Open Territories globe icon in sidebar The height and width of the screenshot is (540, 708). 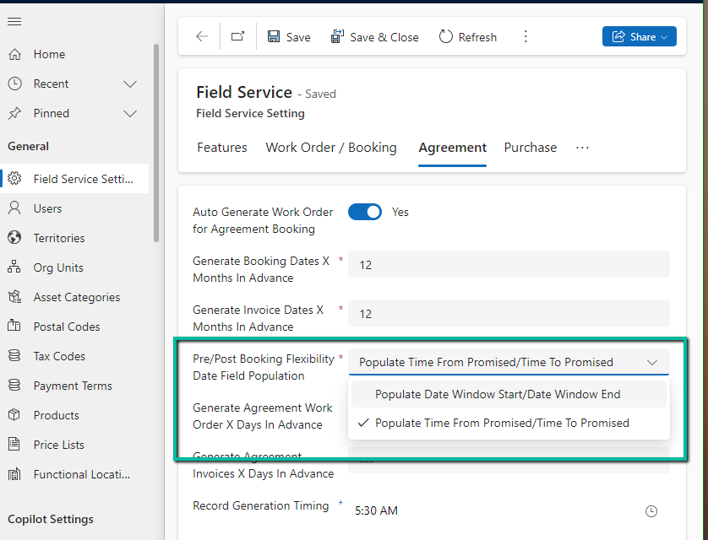[x=14, y=238]
